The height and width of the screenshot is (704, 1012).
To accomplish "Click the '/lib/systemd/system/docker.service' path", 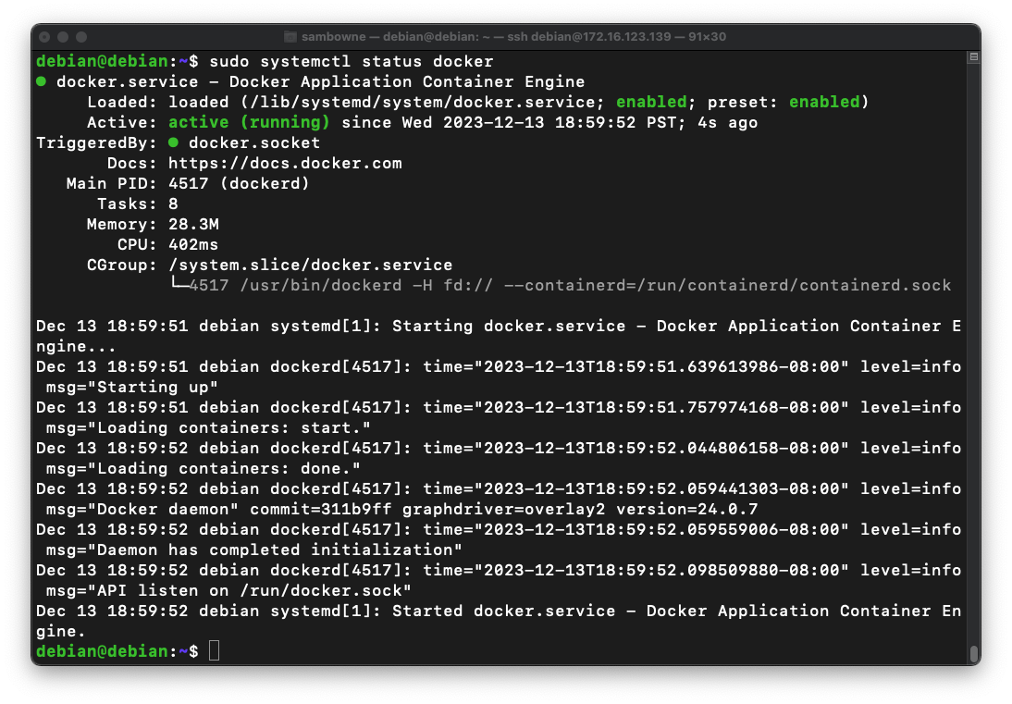I will coord(422,102).
